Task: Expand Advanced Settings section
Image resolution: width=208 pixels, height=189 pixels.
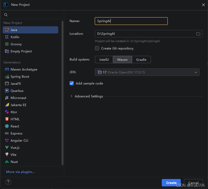Action: (72, 96)
